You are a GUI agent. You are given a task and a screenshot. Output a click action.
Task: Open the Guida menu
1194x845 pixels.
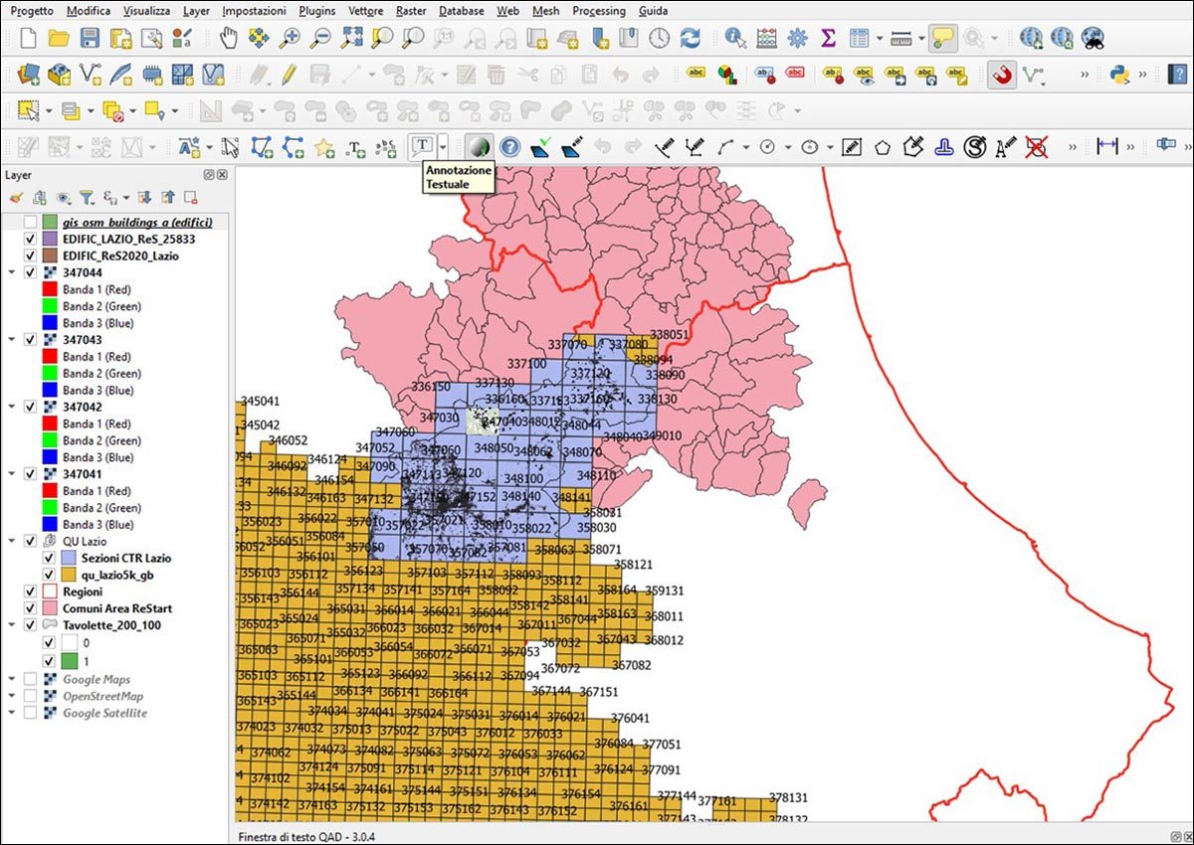click(653, 11)
